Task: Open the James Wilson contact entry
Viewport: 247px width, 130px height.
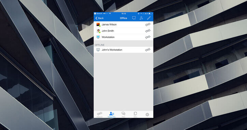Action: (123, 25)
